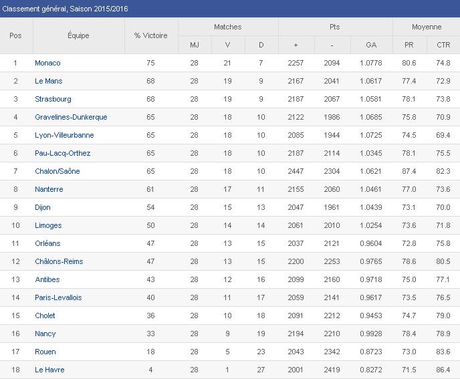This screenshot has width=460, height=379.
Task: Open the Le Havre team page
Action: [x=49, y=370]
